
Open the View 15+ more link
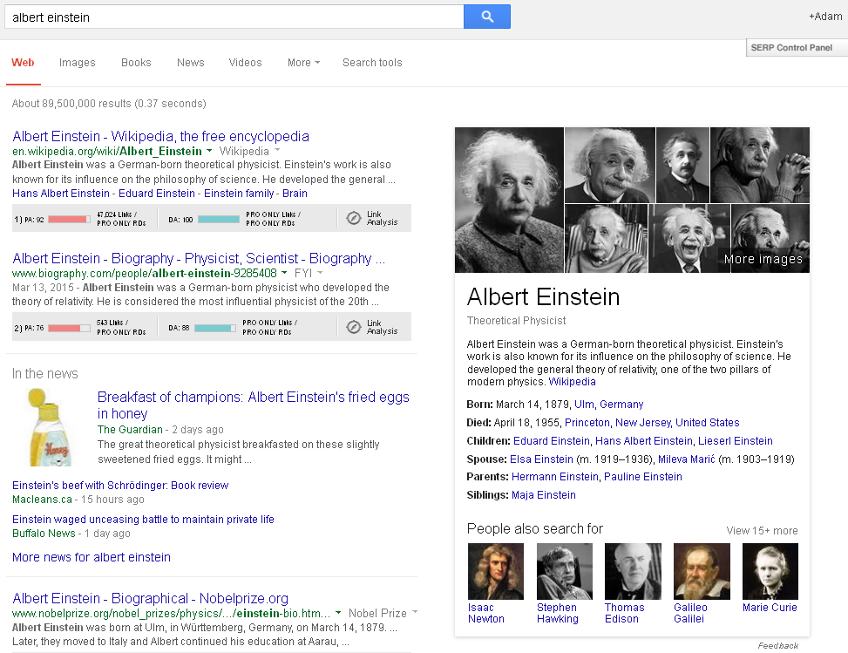click(762, 530)
